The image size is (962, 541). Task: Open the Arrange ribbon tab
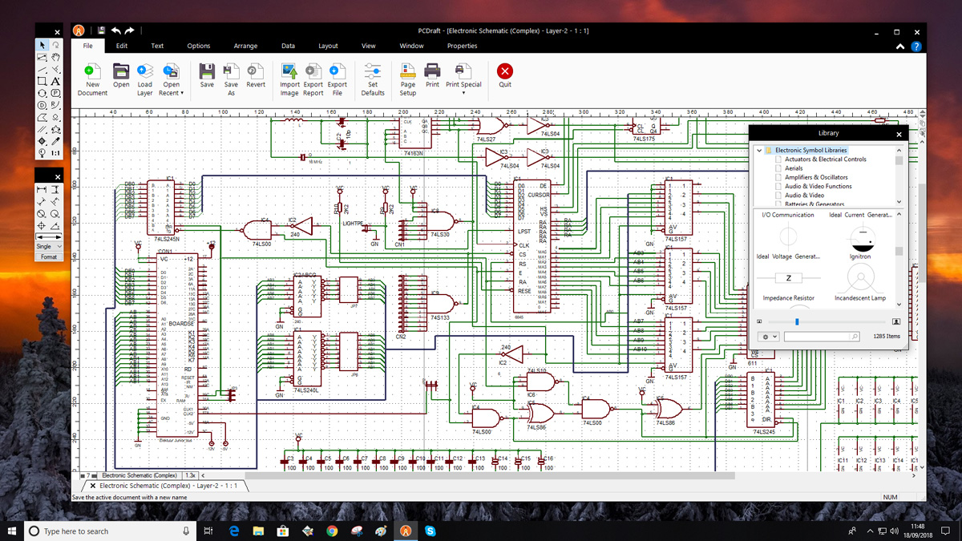tap(245, 46)
